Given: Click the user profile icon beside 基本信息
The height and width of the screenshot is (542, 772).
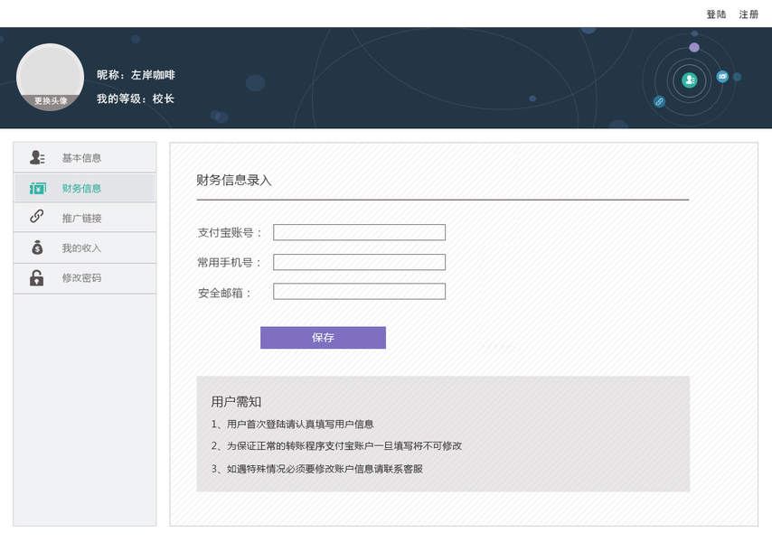Looking at the screenshot, I should click(37, 158).
